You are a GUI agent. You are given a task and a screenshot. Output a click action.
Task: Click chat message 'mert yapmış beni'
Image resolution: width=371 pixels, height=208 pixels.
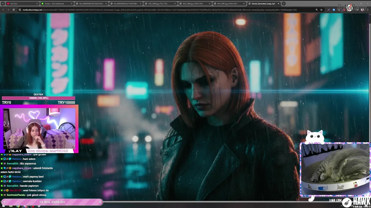tap(33, 177)
